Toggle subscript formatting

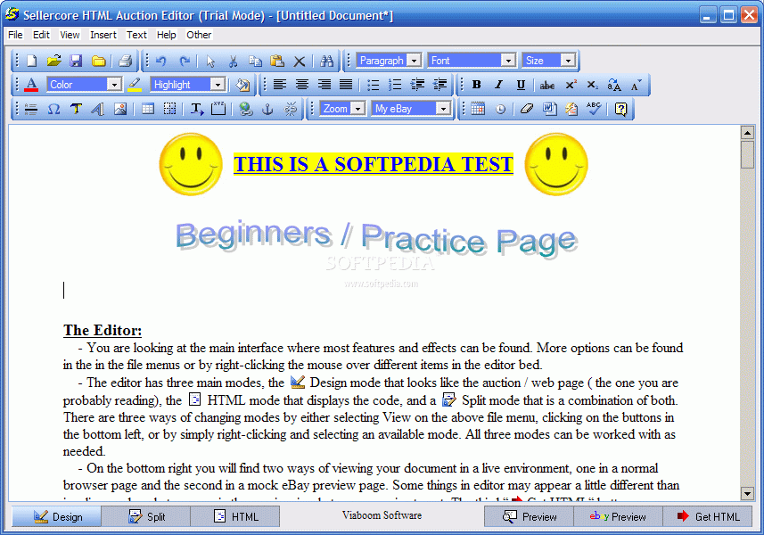593,85
